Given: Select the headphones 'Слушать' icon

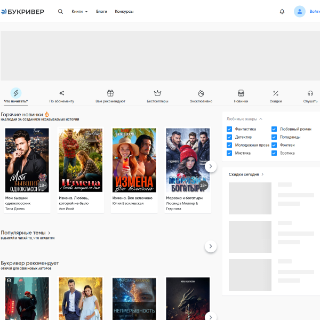Looking at the screenshot, I should pos(310,93).
